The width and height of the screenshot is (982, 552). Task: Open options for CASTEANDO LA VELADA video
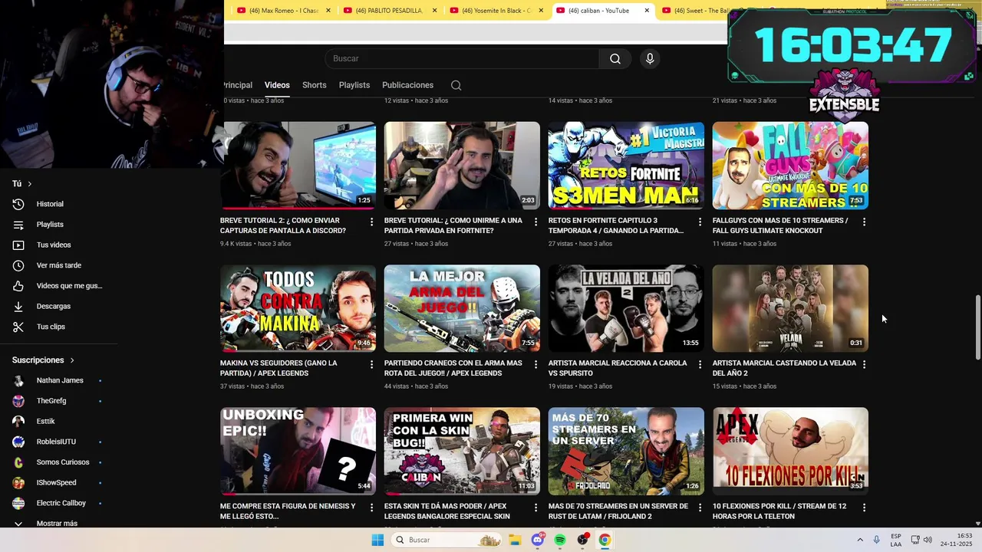864,364
